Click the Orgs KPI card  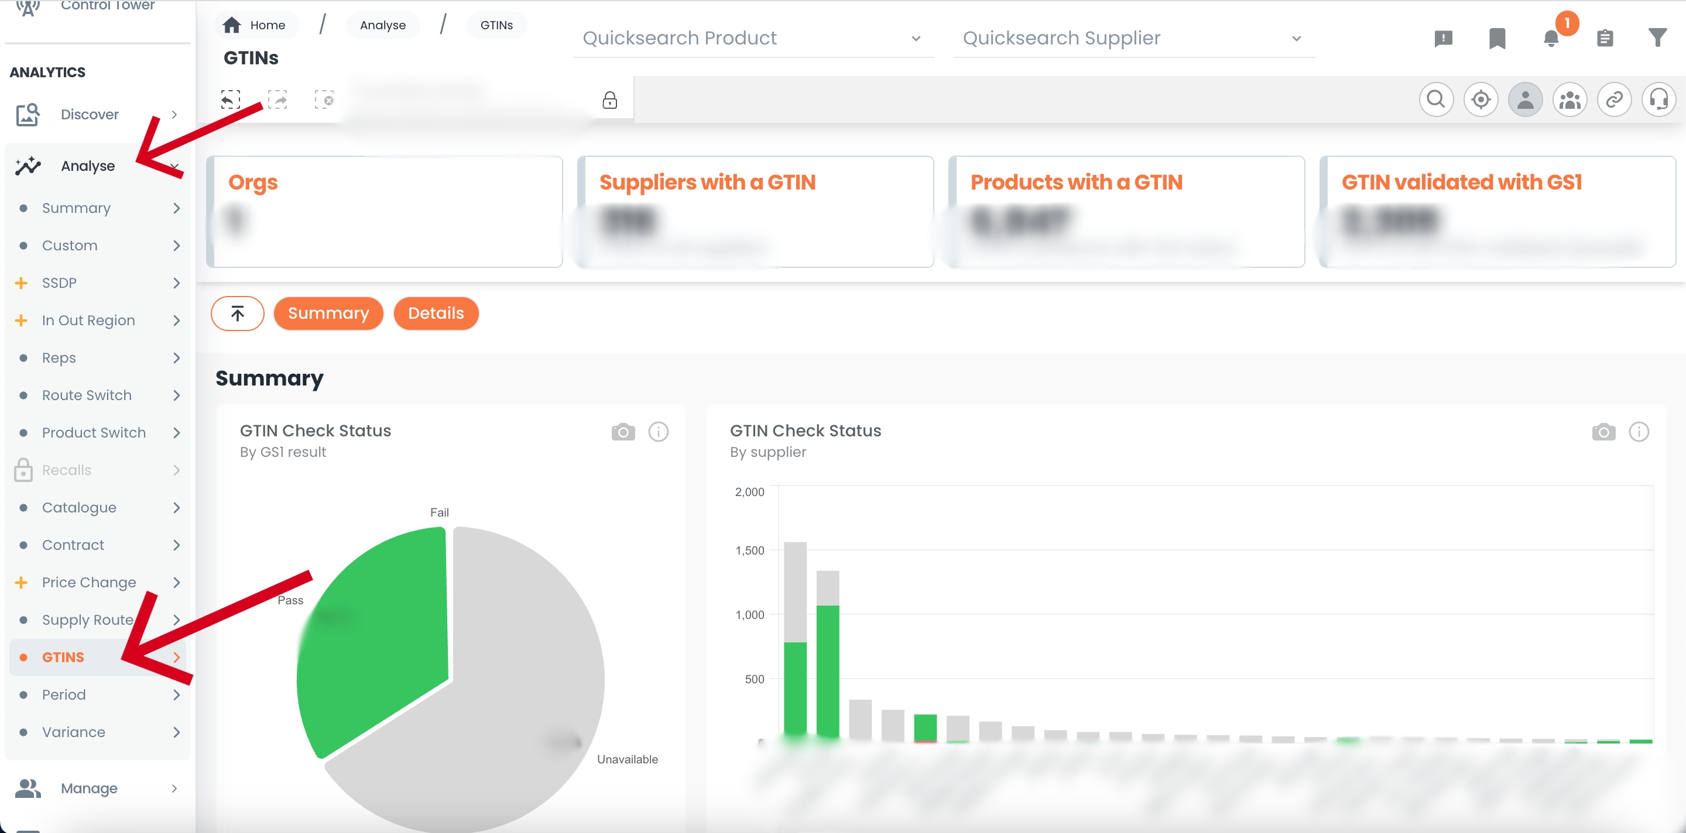pyautogui.click(x=385, y=212)
